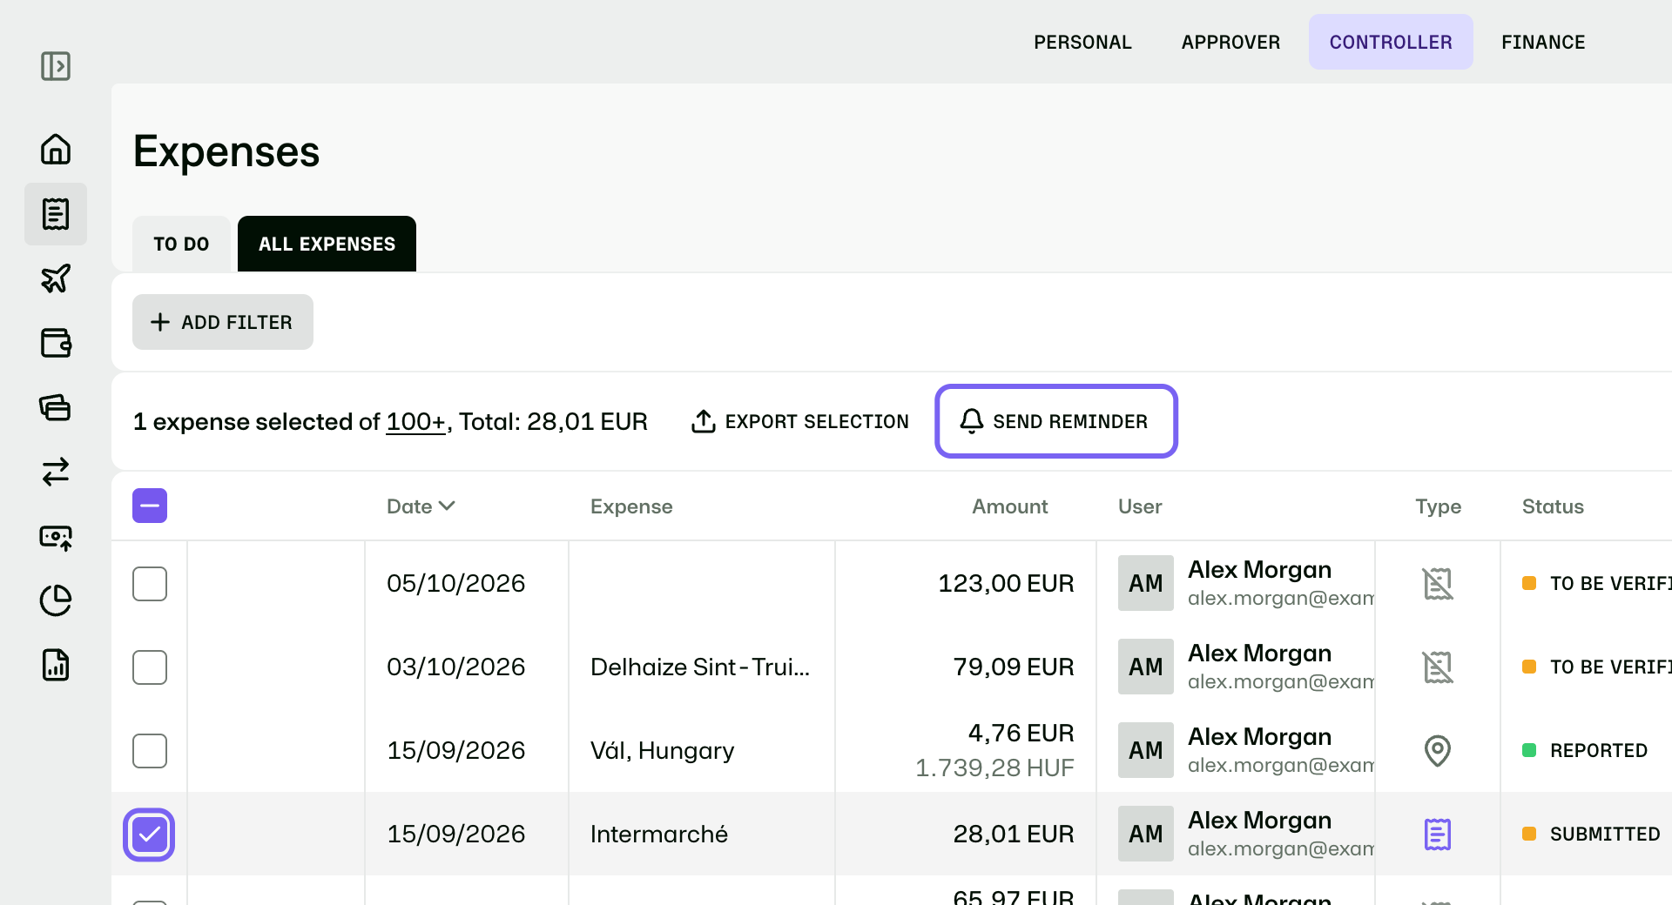Click the Type column header
This screenshot has height=905, width=1672.
(1438, 506)
